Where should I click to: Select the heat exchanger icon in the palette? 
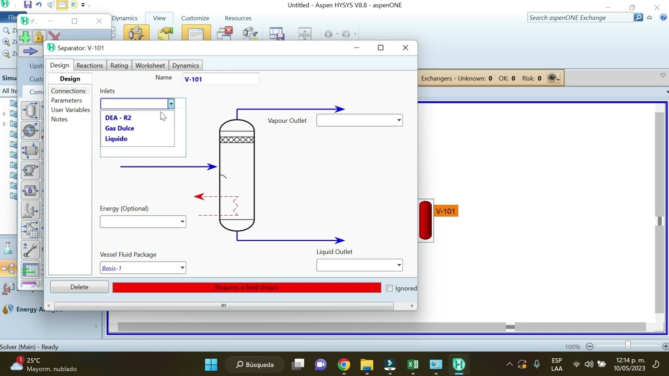click(x=31, y=150)
